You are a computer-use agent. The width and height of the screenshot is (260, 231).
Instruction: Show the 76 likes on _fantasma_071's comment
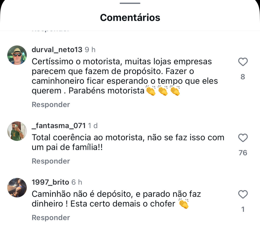coord(243,153)
